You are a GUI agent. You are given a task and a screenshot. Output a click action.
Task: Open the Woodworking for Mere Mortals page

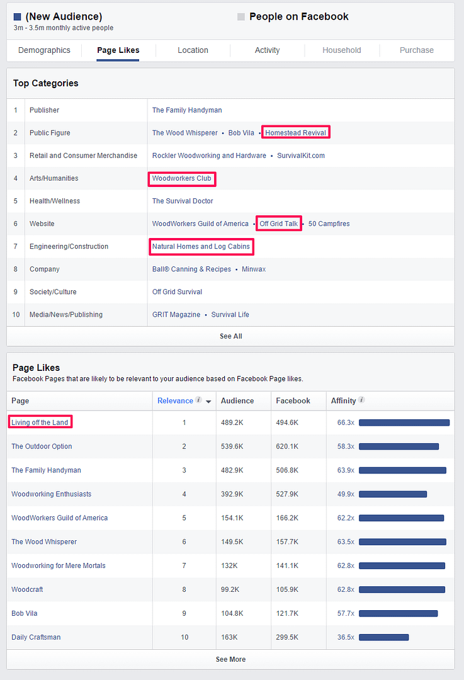point(58,565)
